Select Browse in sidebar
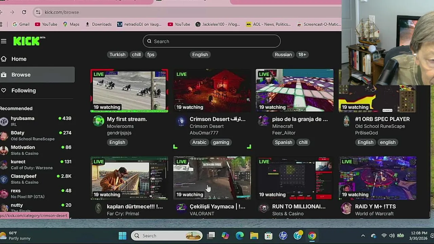Image resolution: width=434 pixels, height=244 pixels. pyautogui.click(x=37, y=75)
